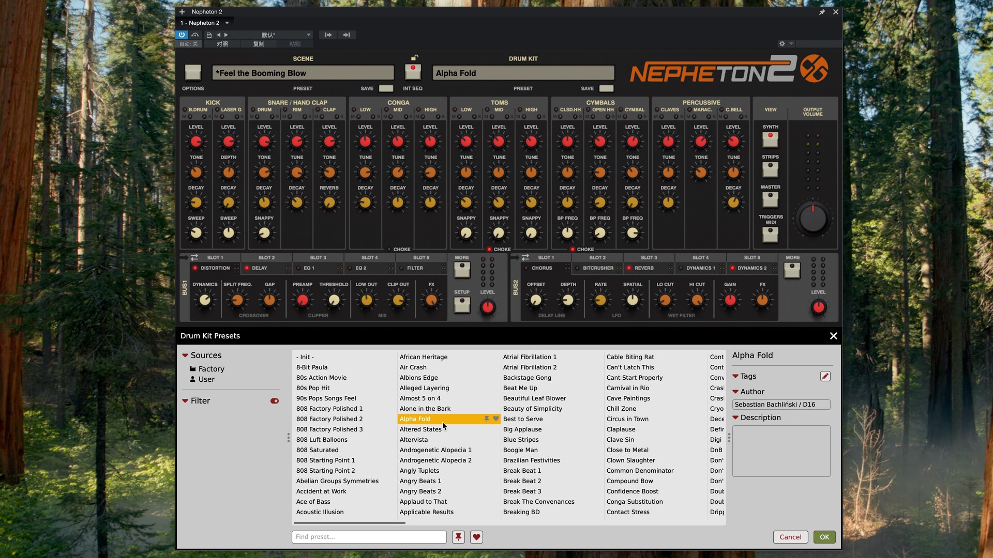Toggle the Filter on/off switch
Screen dimensions: 993x558
(x=275, y=401)
